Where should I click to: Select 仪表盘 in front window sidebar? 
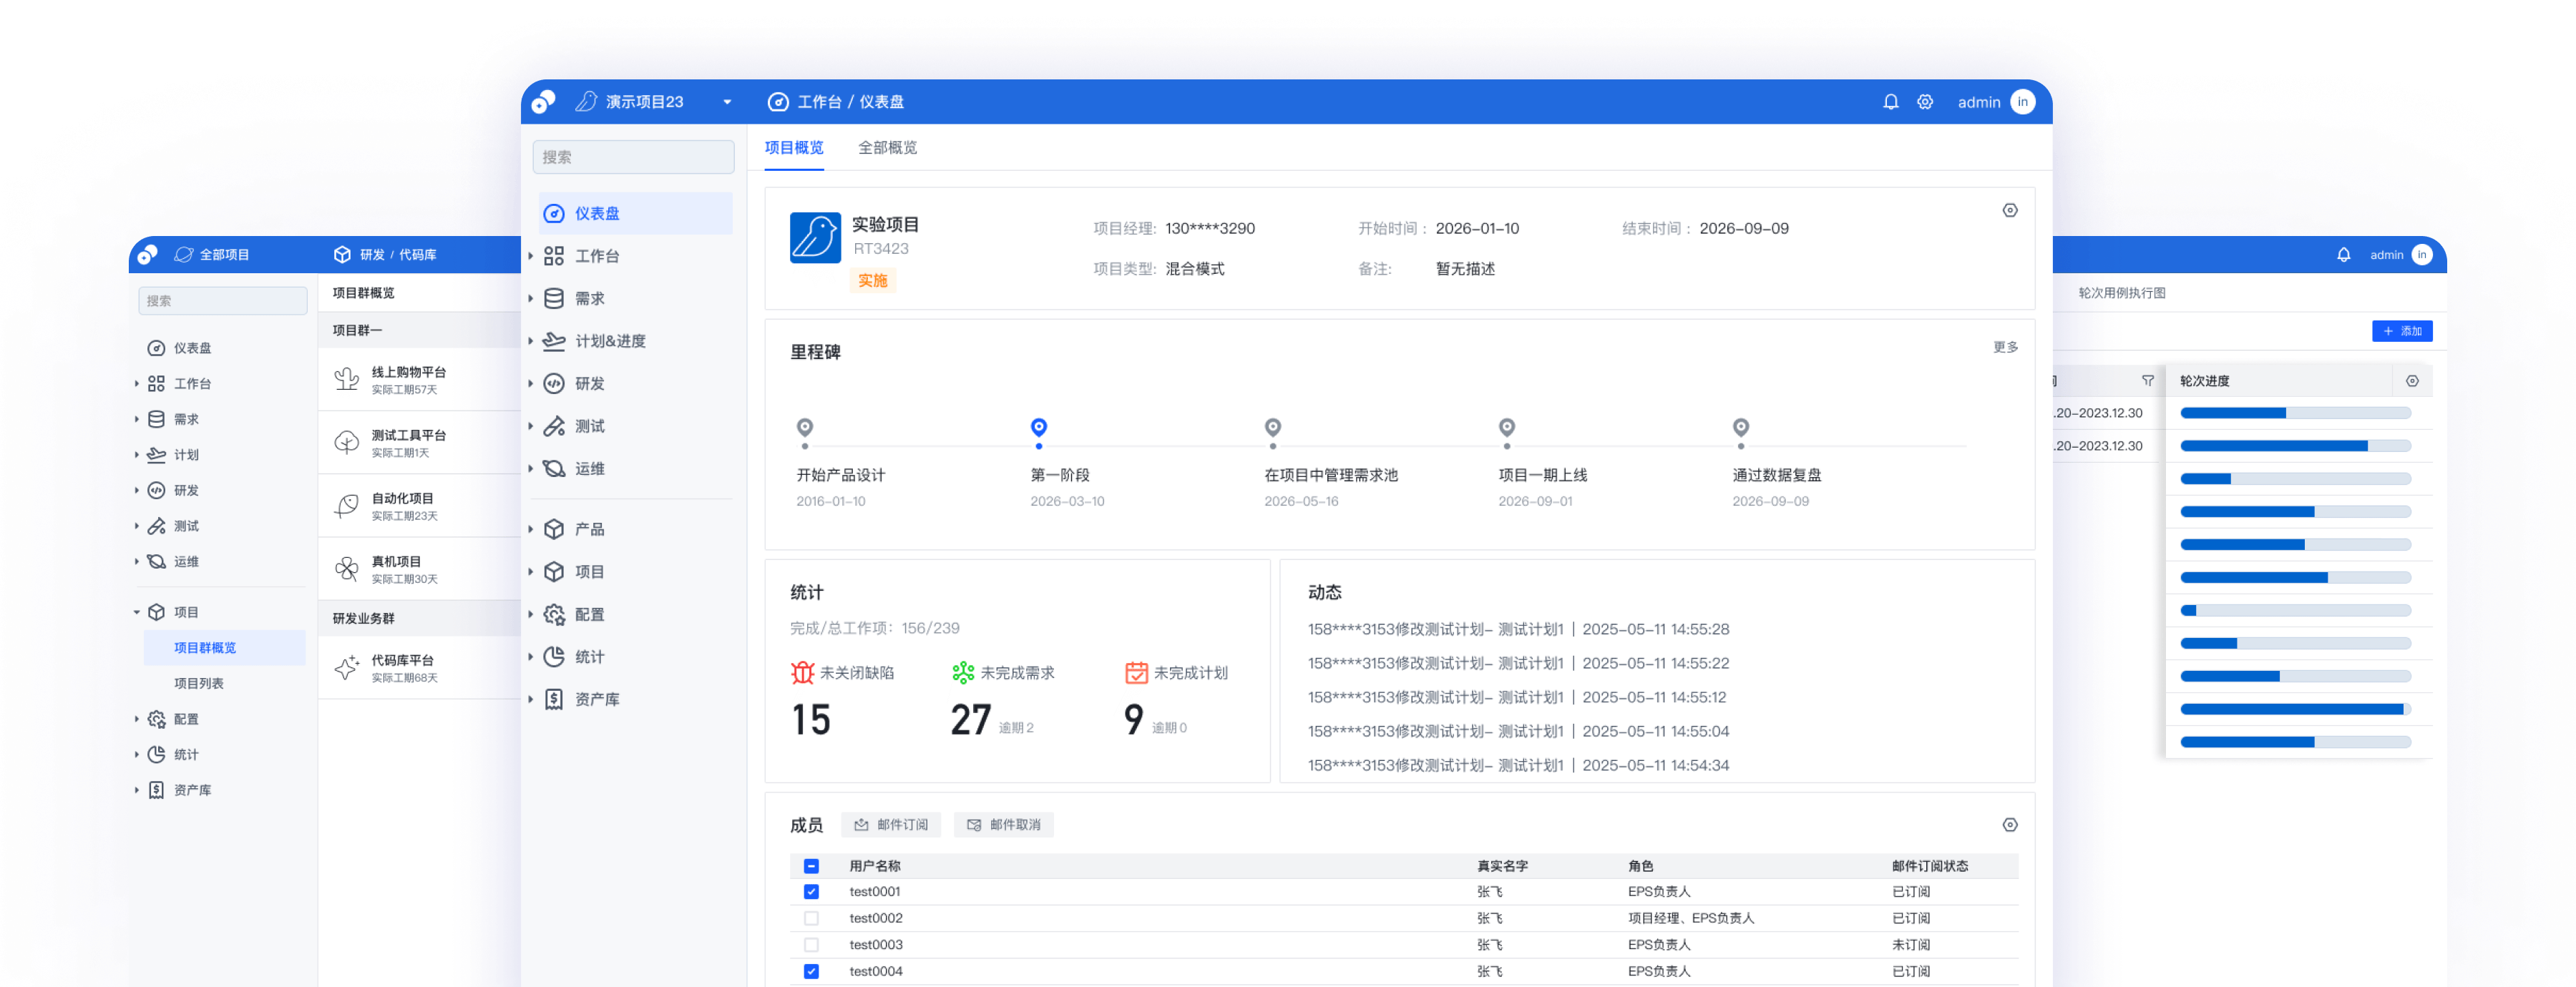[635, 213]
